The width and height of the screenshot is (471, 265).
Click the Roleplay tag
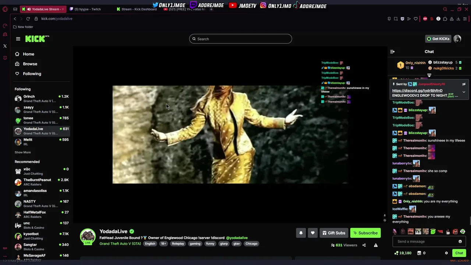(178, 244)
